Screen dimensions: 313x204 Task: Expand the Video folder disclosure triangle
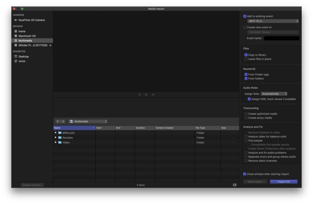pyautogui.click(x=55, y=142)
